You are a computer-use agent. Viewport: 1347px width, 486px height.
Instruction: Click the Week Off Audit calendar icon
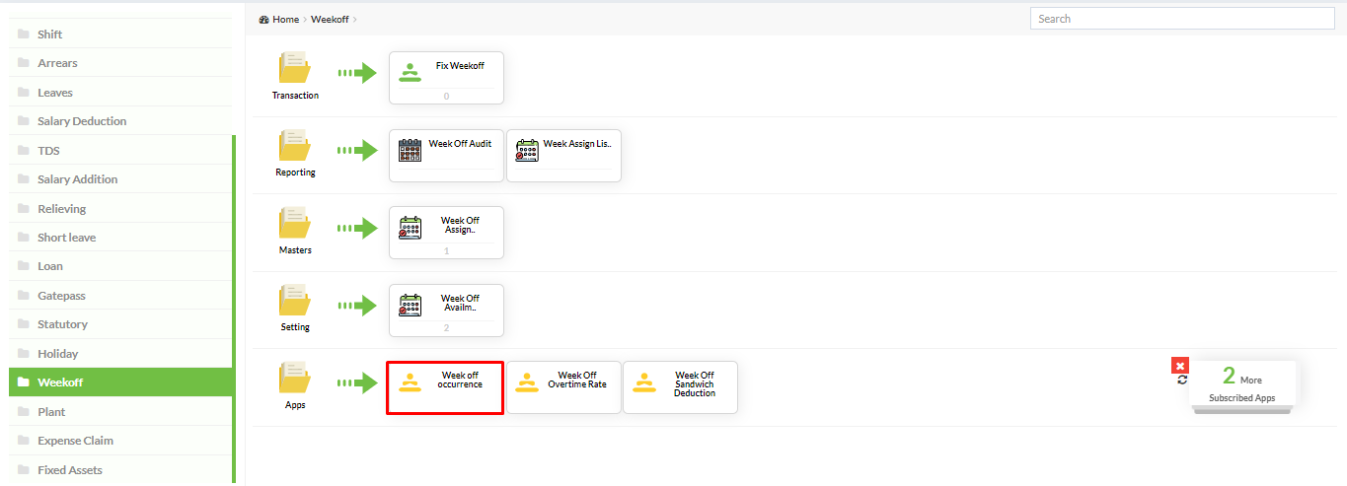pyautogui.click(x=410, y=150)
